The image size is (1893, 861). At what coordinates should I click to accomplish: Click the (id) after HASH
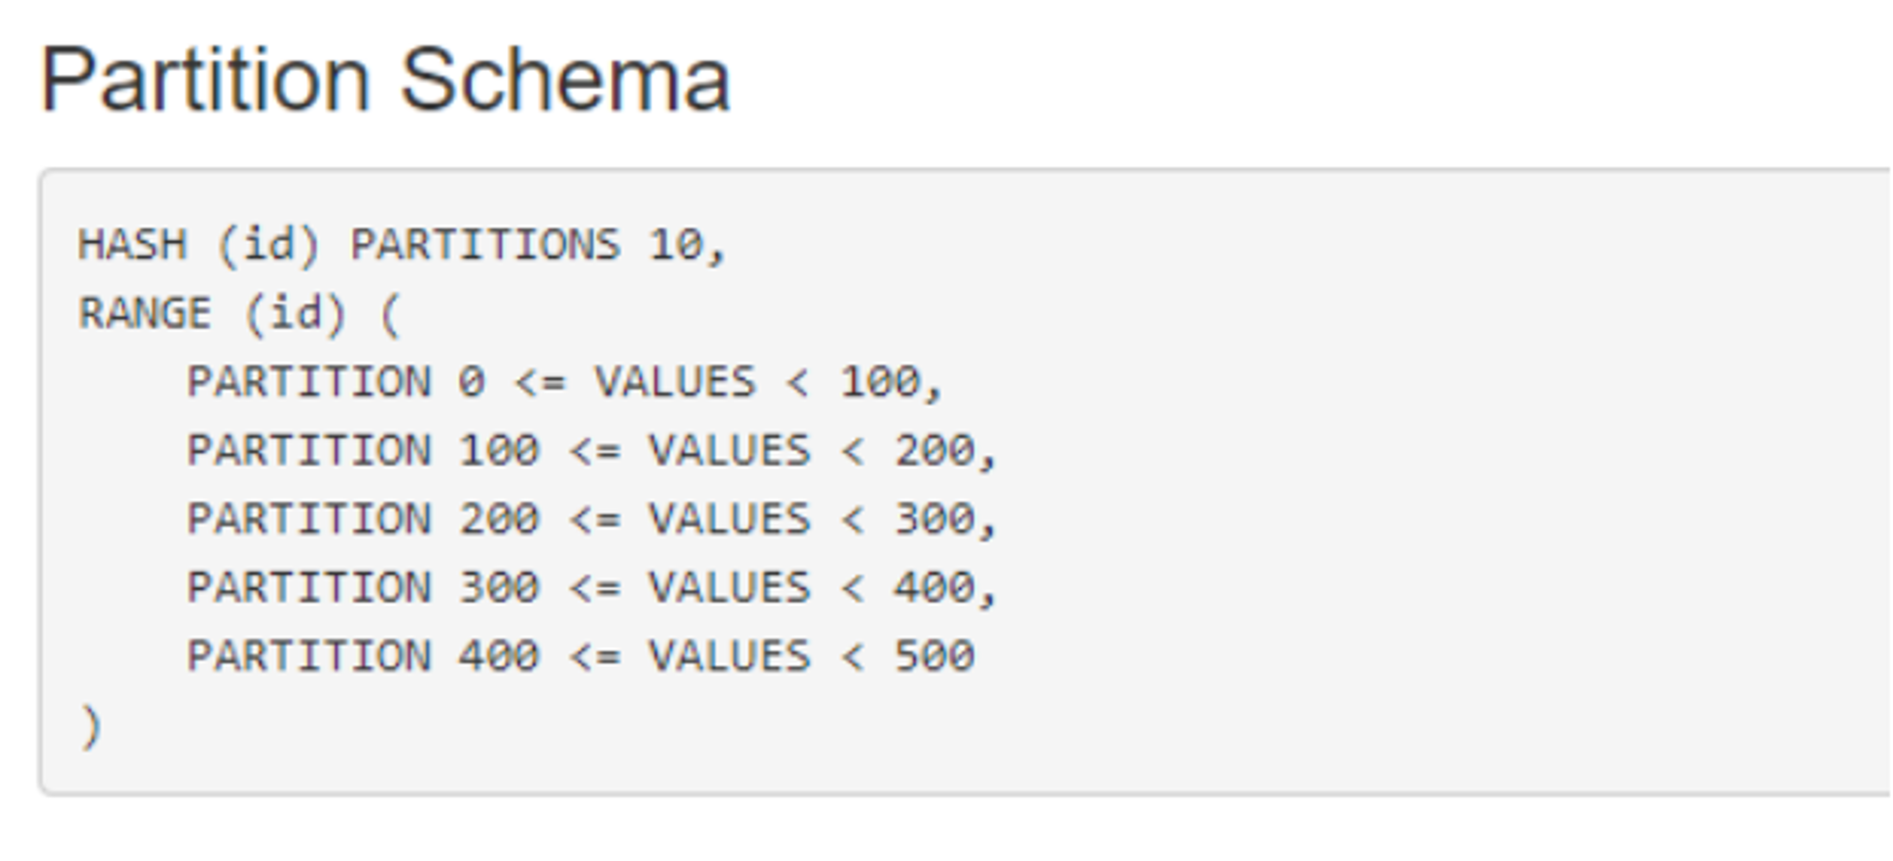(269, 245)
